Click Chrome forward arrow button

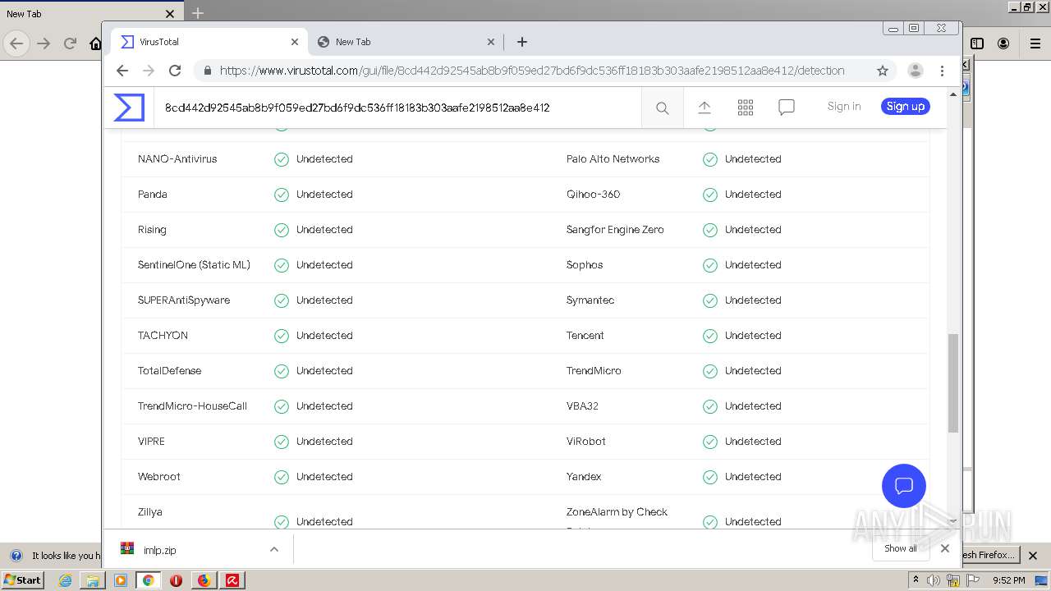(x=149, y=71)
